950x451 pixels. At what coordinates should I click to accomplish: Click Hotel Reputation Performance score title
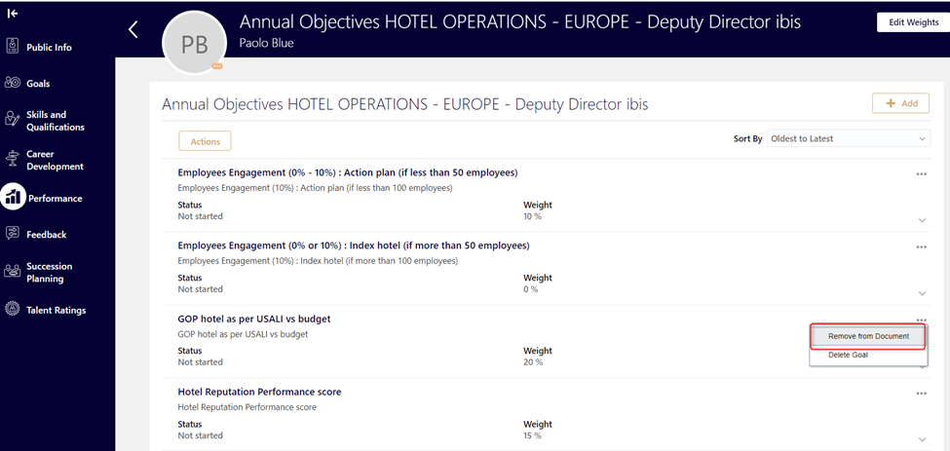tap(259, 392)
